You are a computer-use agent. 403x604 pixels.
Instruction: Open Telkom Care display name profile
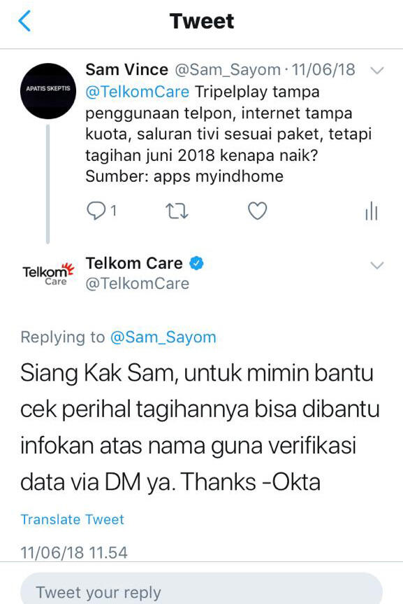point(134,263)
